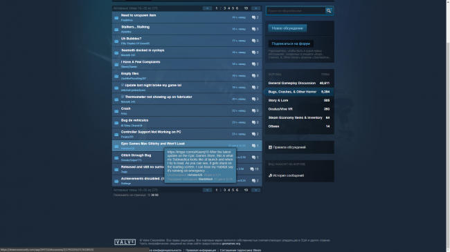Go to page 19 in top pagination
The image size is (450, 252).
pos(246,8)
